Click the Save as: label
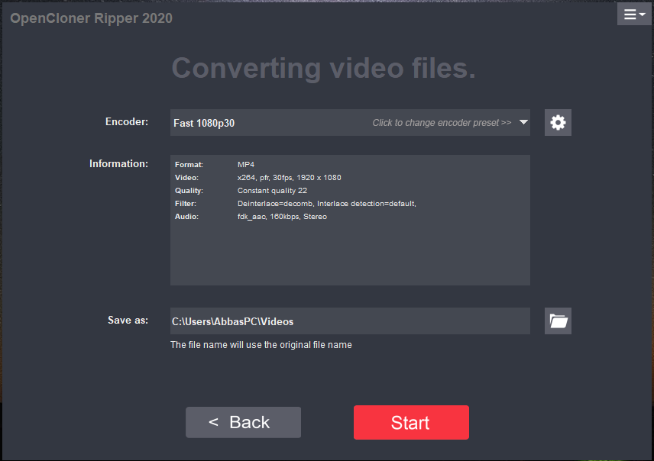Screen dimensions: 654x461 (x=128, y=320)
